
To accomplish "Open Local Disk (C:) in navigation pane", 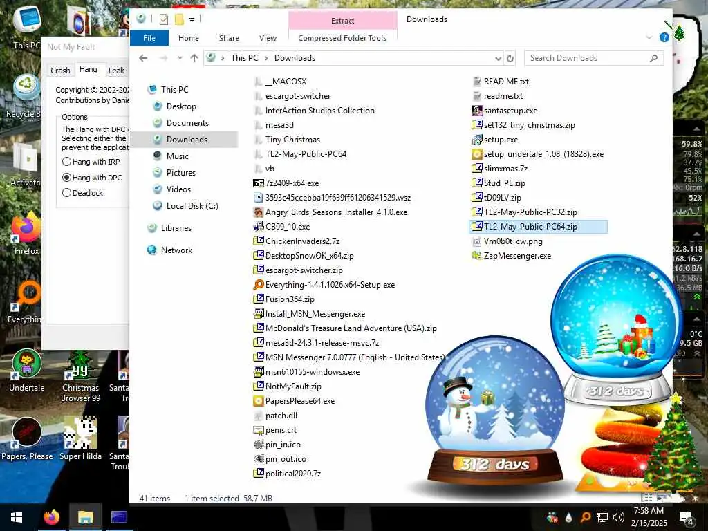I will [192, 206].
